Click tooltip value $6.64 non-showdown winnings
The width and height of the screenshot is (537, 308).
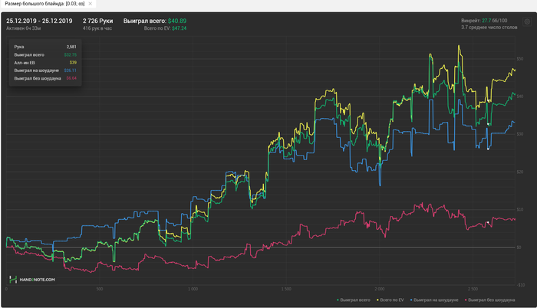(x=71, y=78)
